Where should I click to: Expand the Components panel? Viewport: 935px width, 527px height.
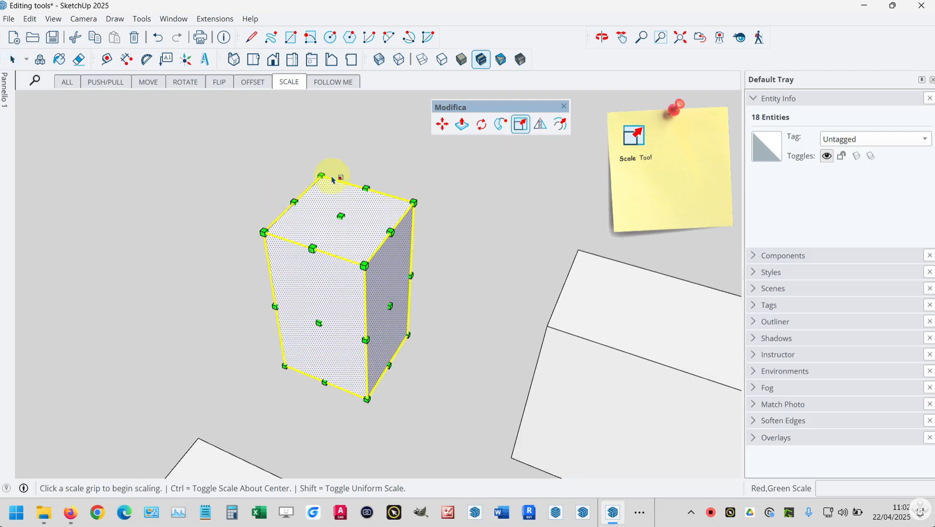point(782,255)
